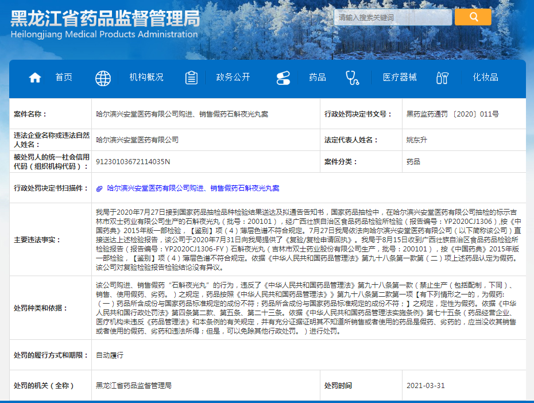The image size is (534, 403).
Task: Click the cosmetics bottle icon beside 化妆品
Action: point(442,78)
